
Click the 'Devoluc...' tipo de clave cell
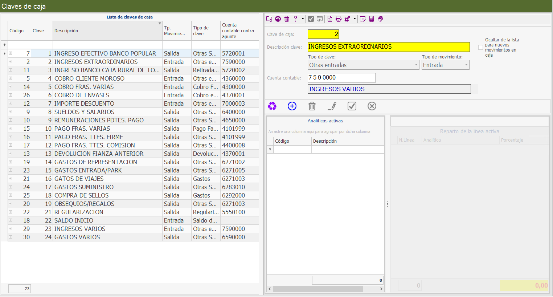coord(206,154)
